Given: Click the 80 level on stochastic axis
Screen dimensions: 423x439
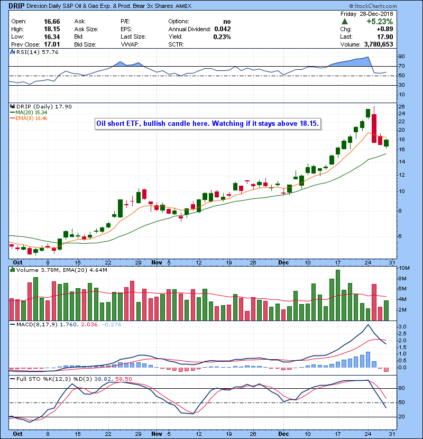Looking at the screenshot, I should pyautogui.click(x=401, y=388).
